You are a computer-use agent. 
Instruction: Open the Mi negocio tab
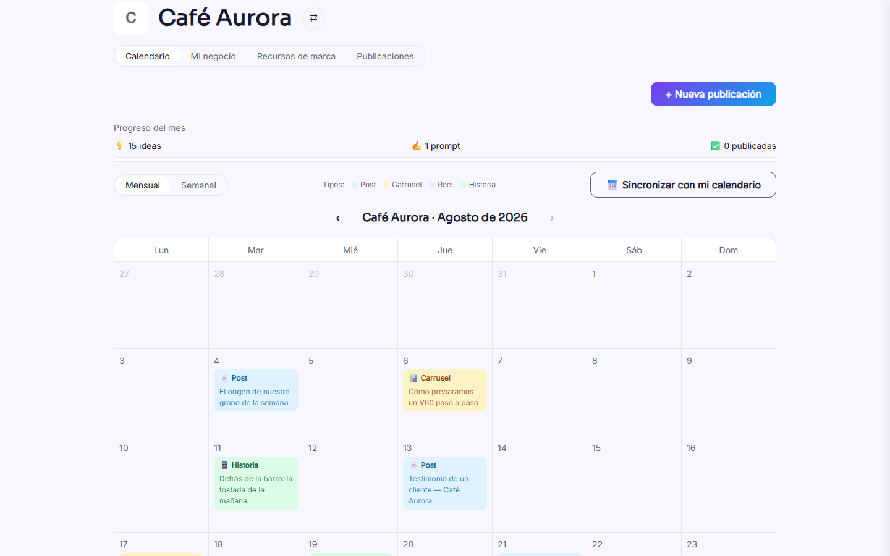[x=213, y=56]
